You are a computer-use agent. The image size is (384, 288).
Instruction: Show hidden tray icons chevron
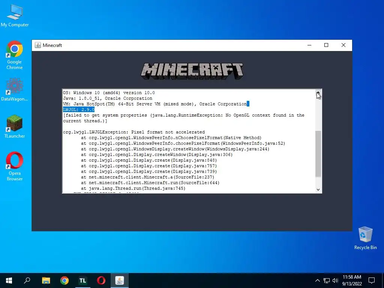pos(317,280)
